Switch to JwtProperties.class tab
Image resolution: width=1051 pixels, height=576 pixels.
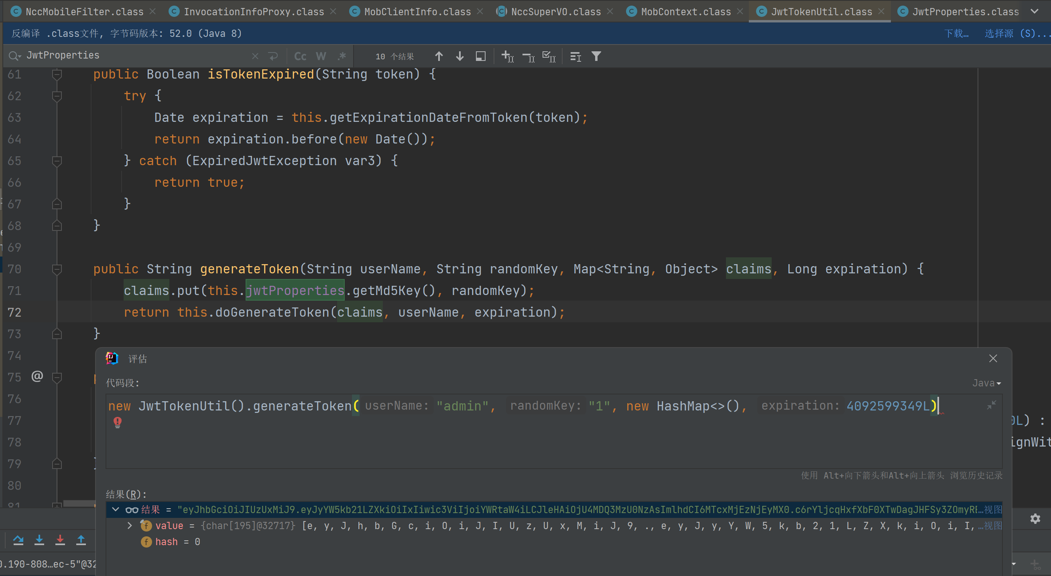(965, 11)
